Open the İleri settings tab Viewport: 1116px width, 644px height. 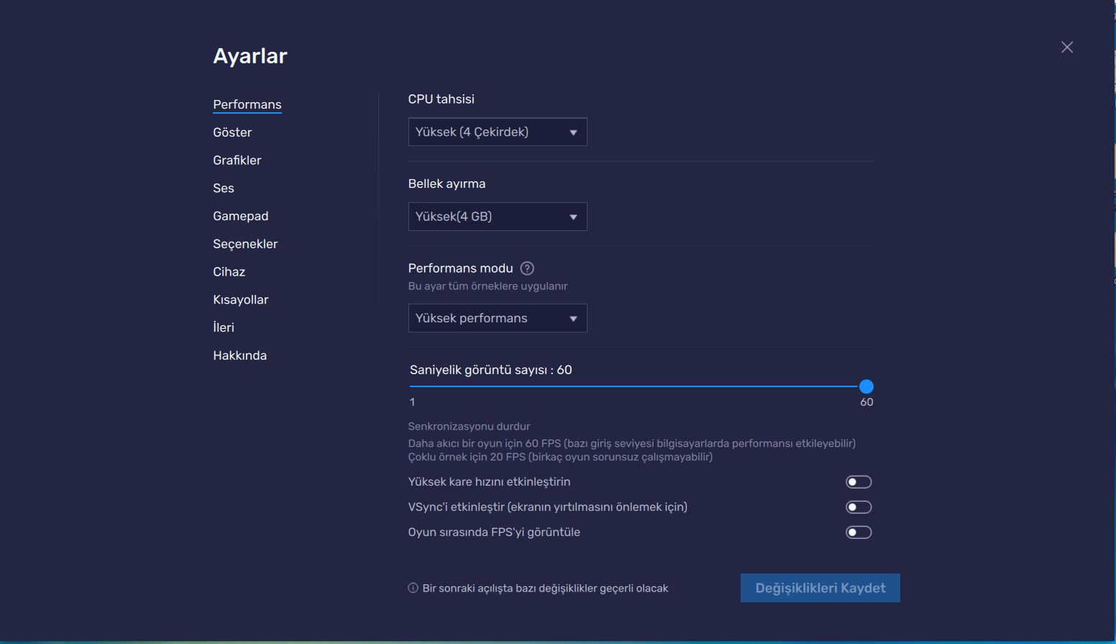(224, 327)
